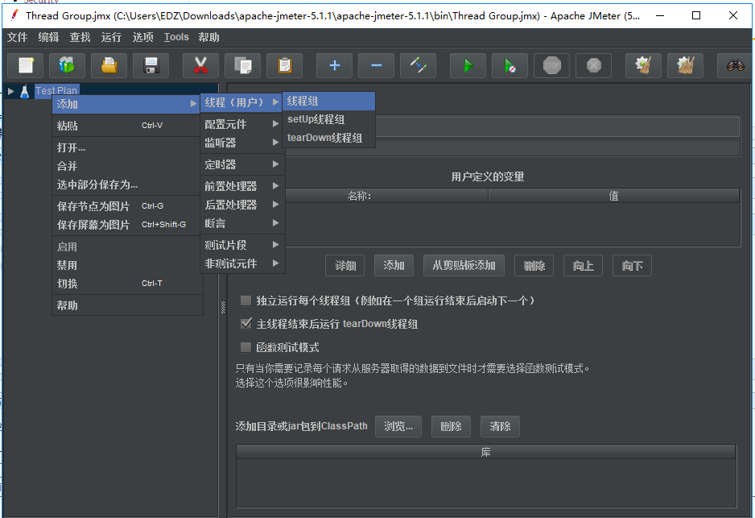Choose 切换 in context menu
This screenshot has height=518, width=755.
pyautogui.click(x=127, y=284)
